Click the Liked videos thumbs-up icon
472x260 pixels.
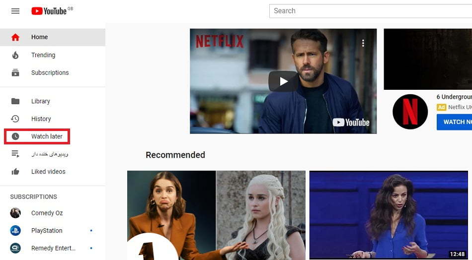[x=15, y=172]
